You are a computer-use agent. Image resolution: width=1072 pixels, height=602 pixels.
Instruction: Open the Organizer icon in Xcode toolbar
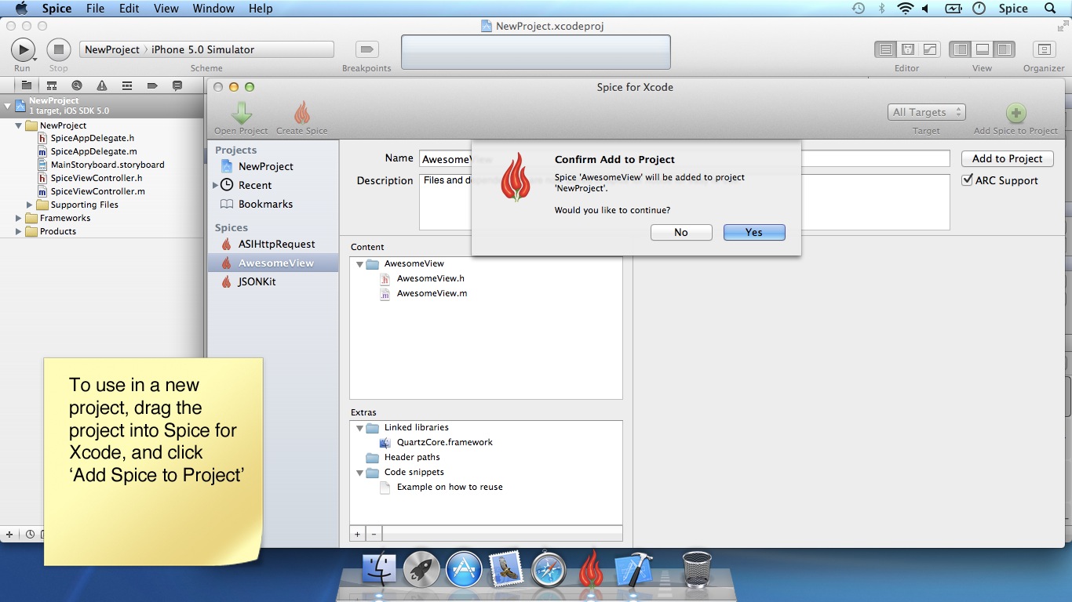coord(1044,49)
